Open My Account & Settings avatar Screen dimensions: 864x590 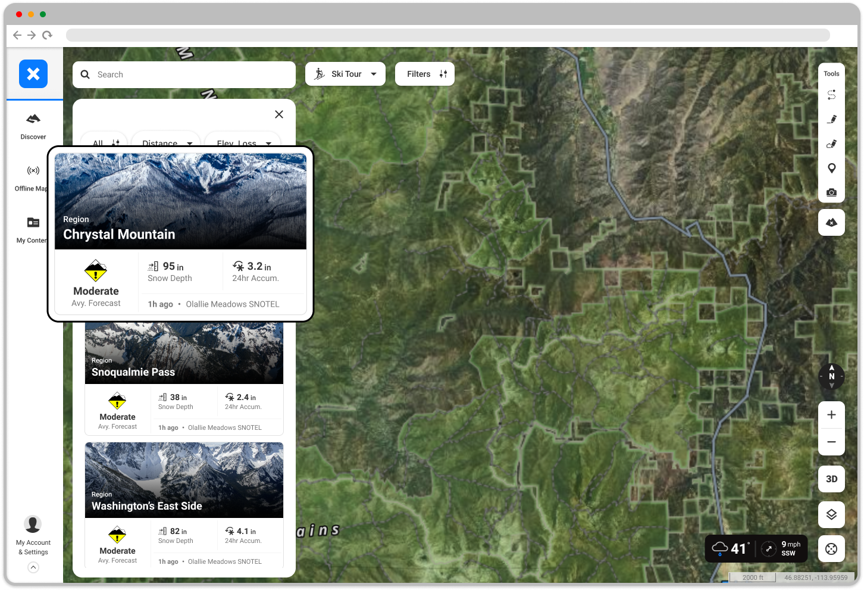(x=33, y=524)
